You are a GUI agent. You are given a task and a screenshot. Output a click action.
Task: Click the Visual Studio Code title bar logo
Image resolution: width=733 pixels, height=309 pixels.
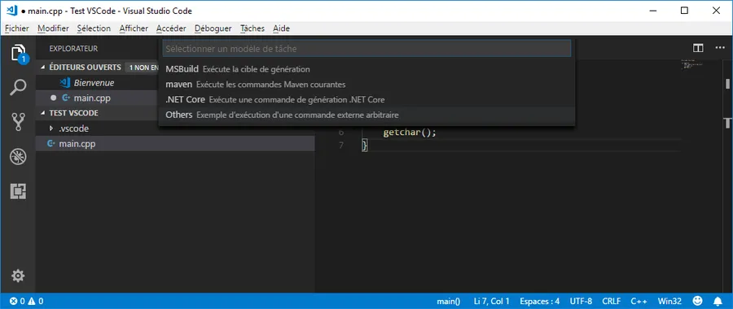click(12, 11)
